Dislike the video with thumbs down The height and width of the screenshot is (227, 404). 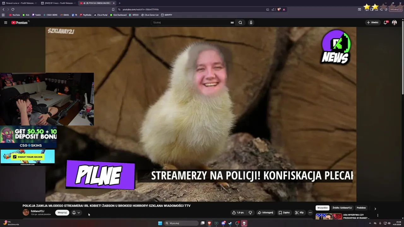(250, 212)
